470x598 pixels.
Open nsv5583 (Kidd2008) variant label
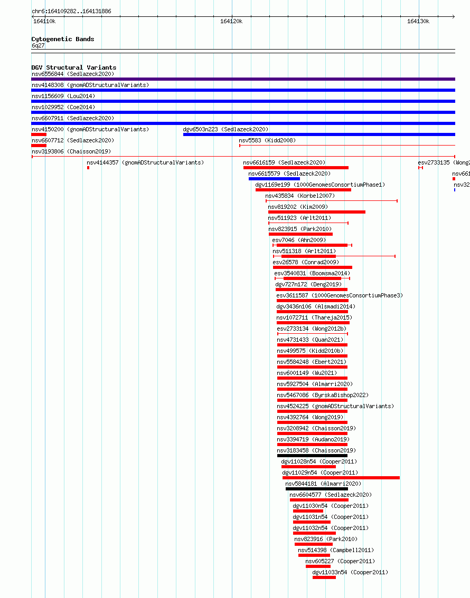267,140
